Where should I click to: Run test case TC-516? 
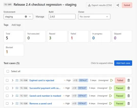pyautogui.click(x=111, y=88)
